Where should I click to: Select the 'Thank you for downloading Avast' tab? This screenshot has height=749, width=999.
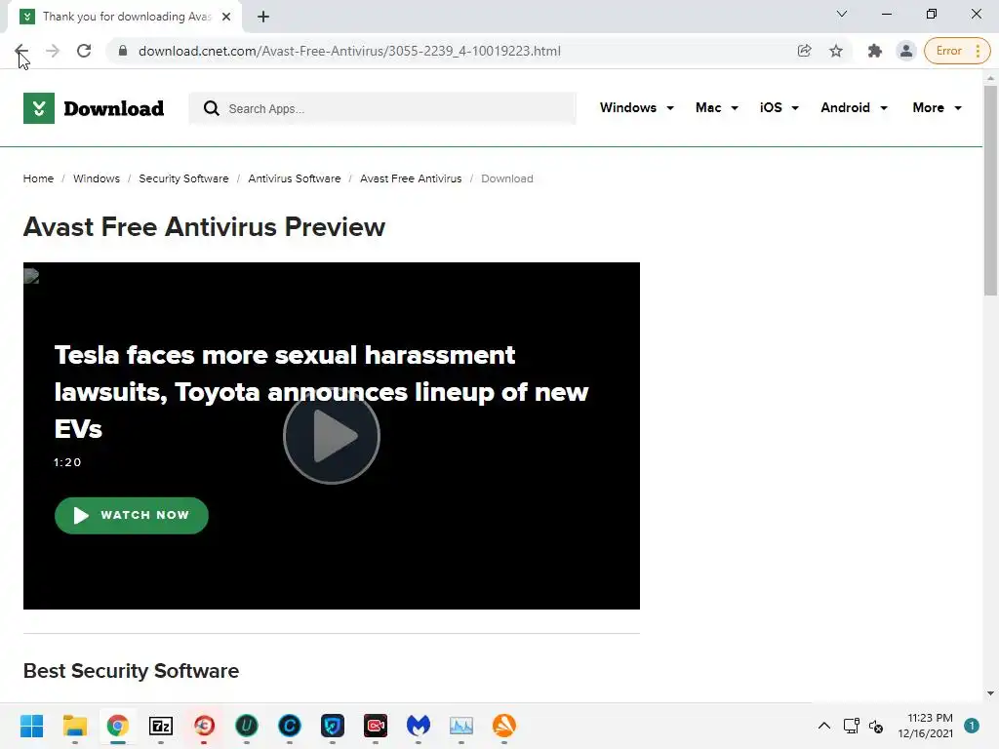click(125, 17)
